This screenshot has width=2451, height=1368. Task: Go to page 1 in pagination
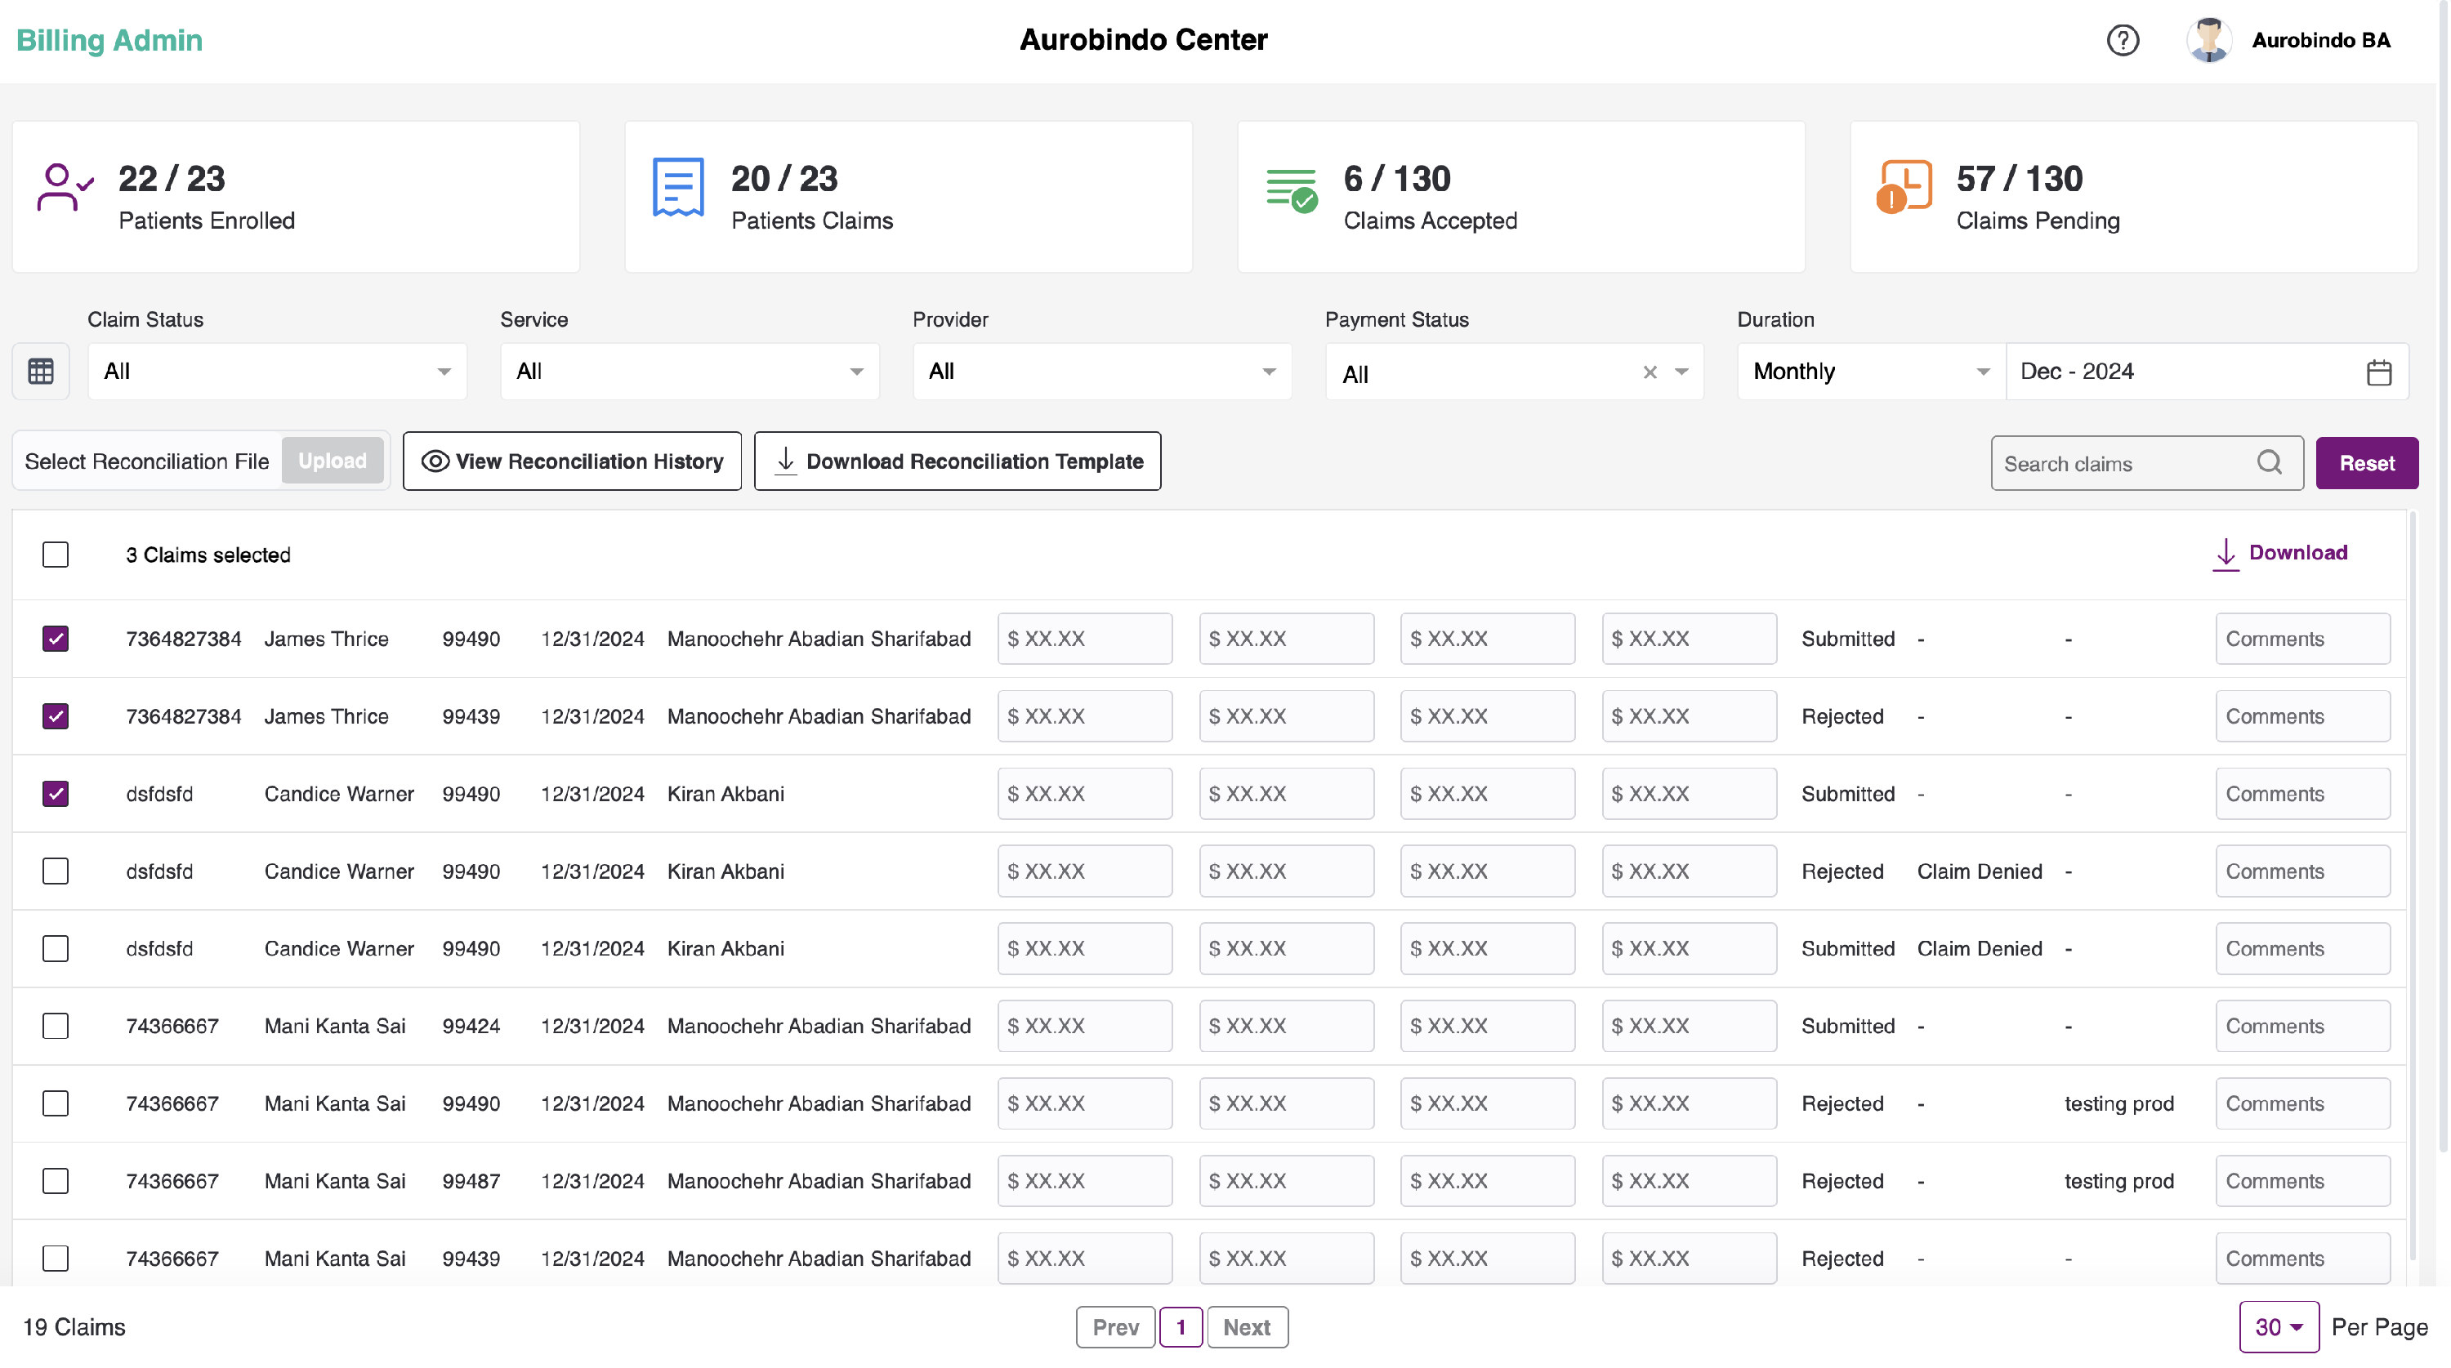pyautogui.click(x=1181, y=1327)
